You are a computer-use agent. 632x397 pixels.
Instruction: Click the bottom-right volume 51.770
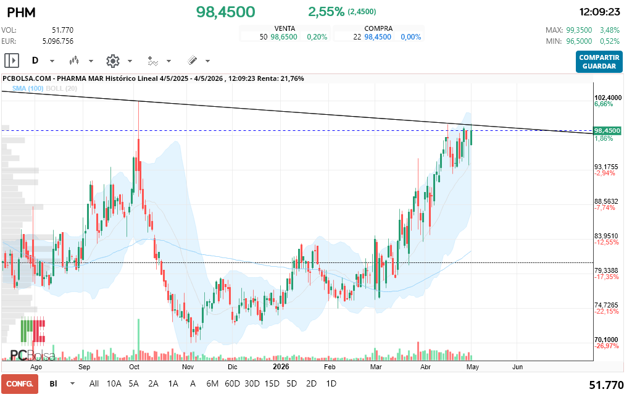(606, 385)
